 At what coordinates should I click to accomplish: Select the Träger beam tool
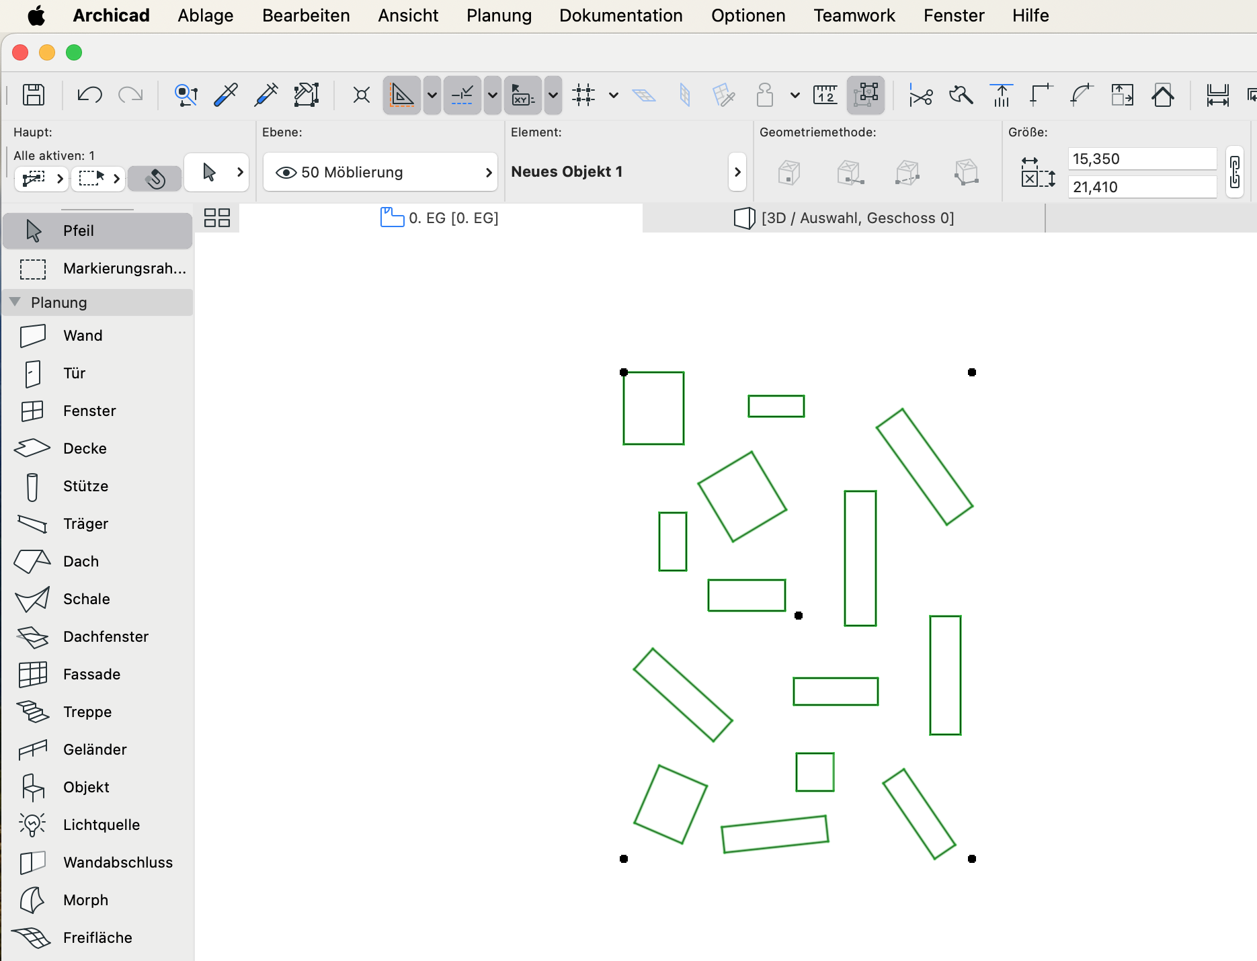[98, 524]
